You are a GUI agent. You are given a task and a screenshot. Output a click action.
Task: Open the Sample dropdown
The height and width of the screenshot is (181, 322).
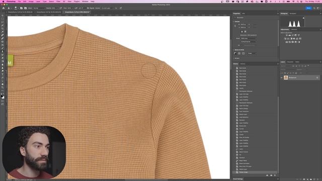(108, 8)
